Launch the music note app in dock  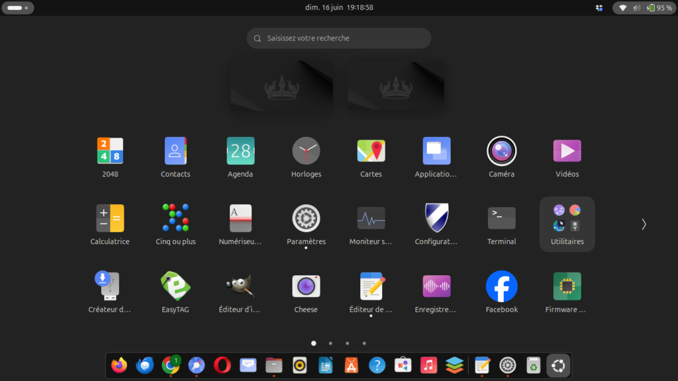428,365
